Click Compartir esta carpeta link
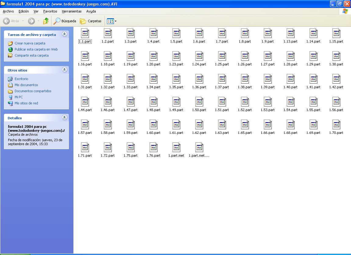Viewport: 351px width, 255px height. click(x=32, y=55)
